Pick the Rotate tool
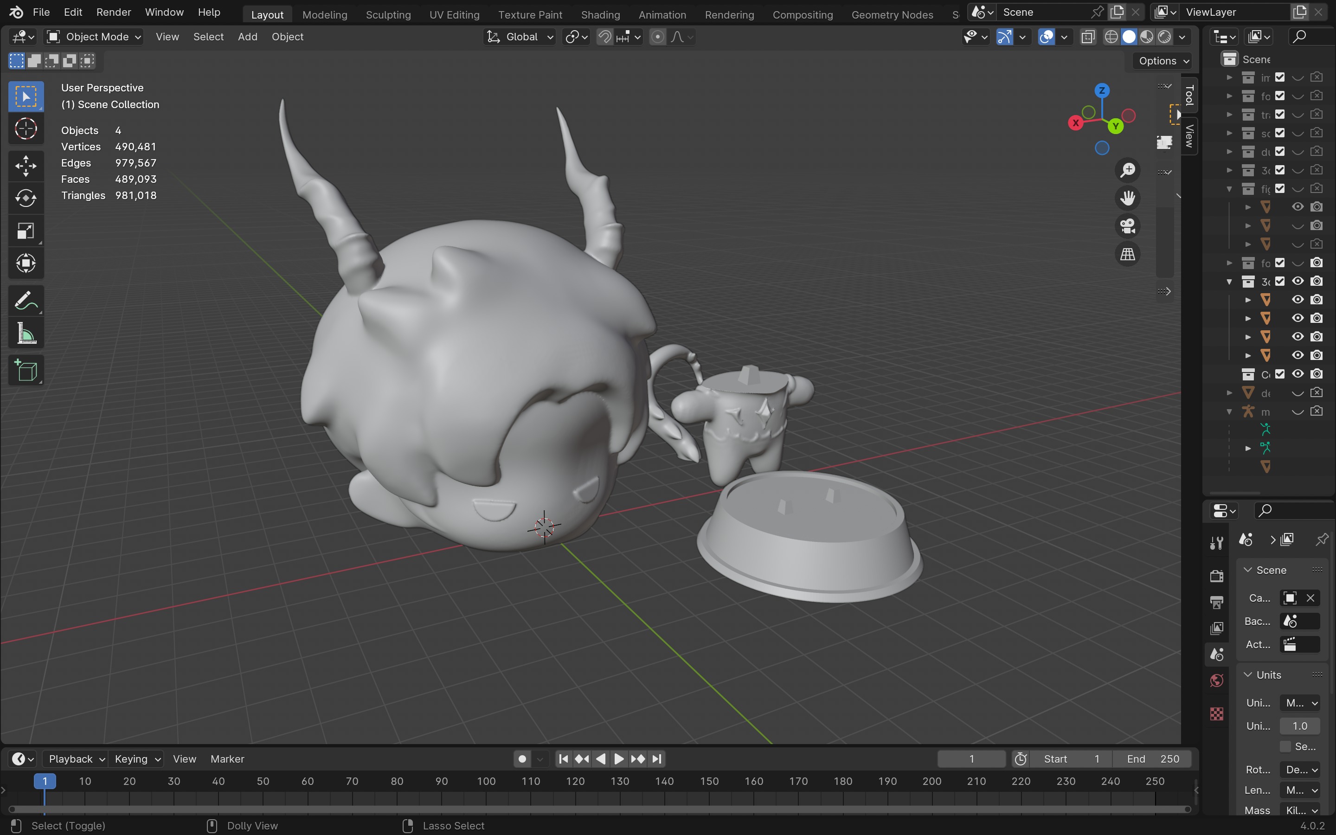The height and width of the screenshot is (835, 1336). click(x=26, y=198)
